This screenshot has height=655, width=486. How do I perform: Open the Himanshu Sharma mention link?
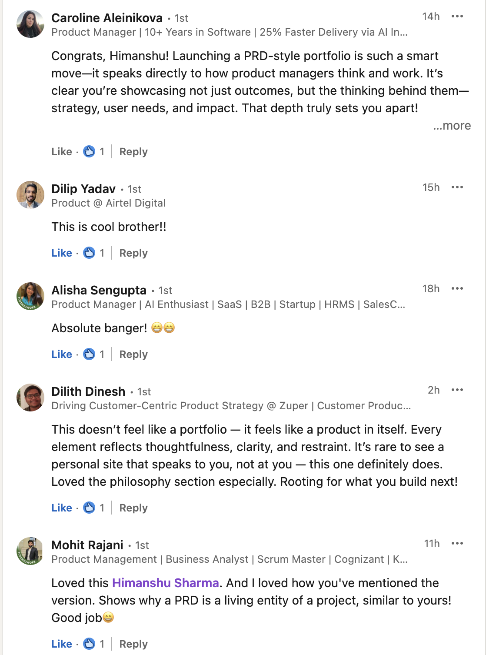point(166,583)
